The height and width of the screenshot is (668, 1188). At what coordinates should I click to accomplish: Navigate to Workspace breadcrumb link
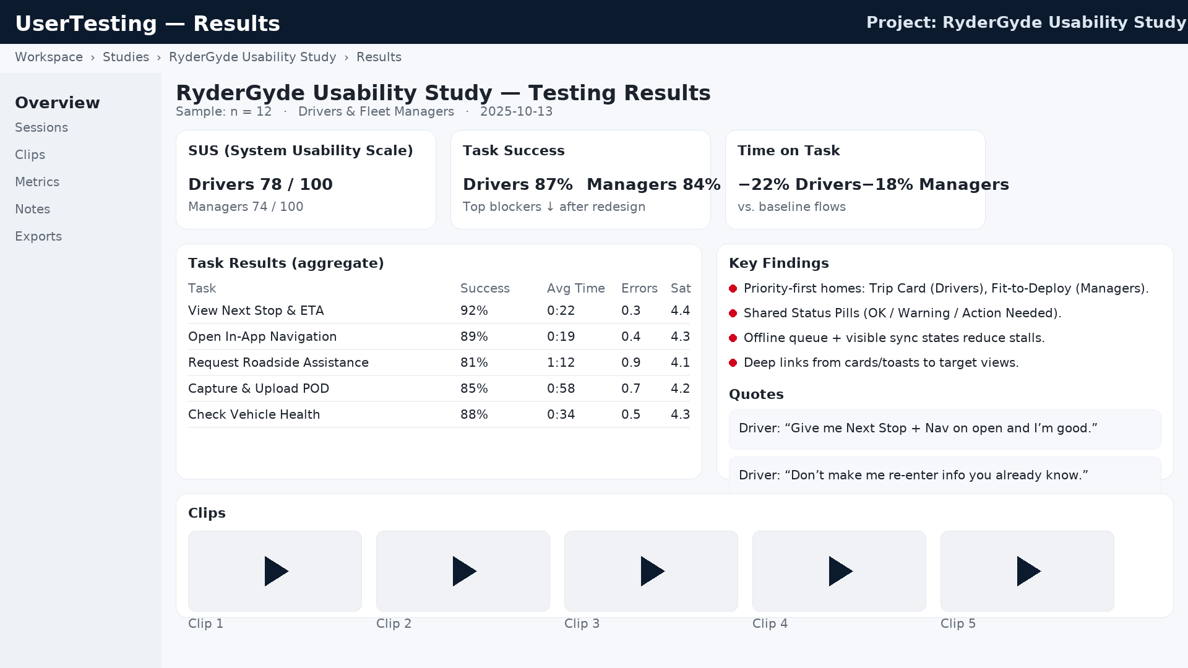click(x=49, y=57)
